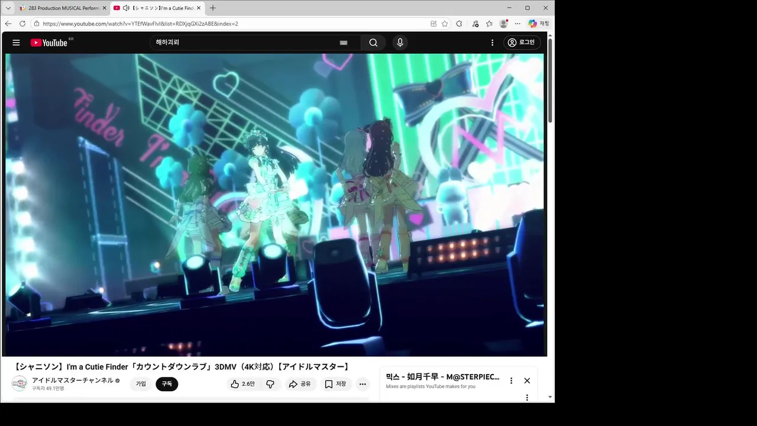Screen dimensions: 757x426
Task: Click the 가입 join button
Action: [x=141, y=384]
